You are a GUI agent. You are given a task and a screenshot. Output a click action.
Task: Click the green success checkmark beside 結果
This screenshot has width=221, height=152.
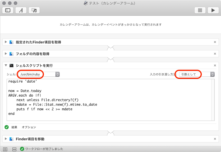pos(7,127)
